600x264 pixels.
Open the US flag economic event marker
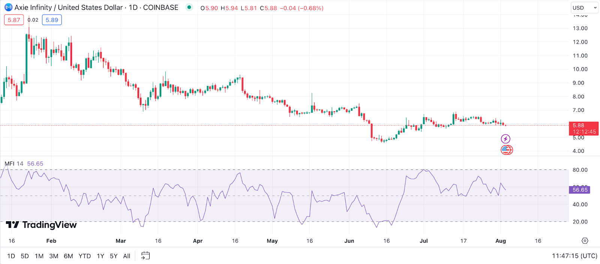pos(507,150)
